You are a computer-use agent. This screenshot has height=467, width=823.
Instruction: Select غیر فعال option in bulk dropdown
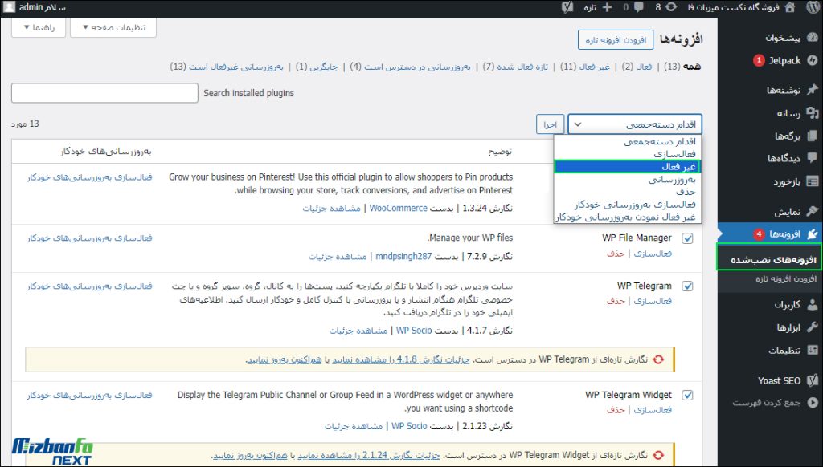click(x=628, y=167)
